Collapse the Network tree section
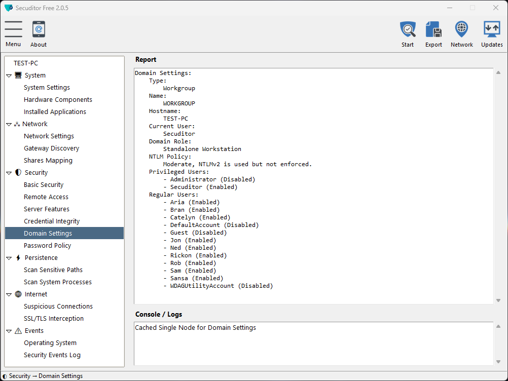508x381 pixels. point(9,124)
